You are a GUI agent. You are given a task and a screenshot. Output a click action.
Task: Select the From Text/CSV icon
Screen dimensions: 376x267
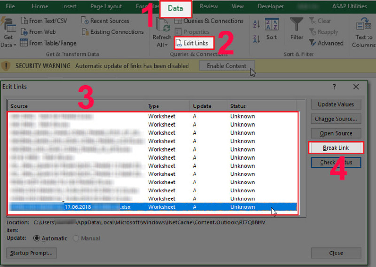click(x=24, y=21)
